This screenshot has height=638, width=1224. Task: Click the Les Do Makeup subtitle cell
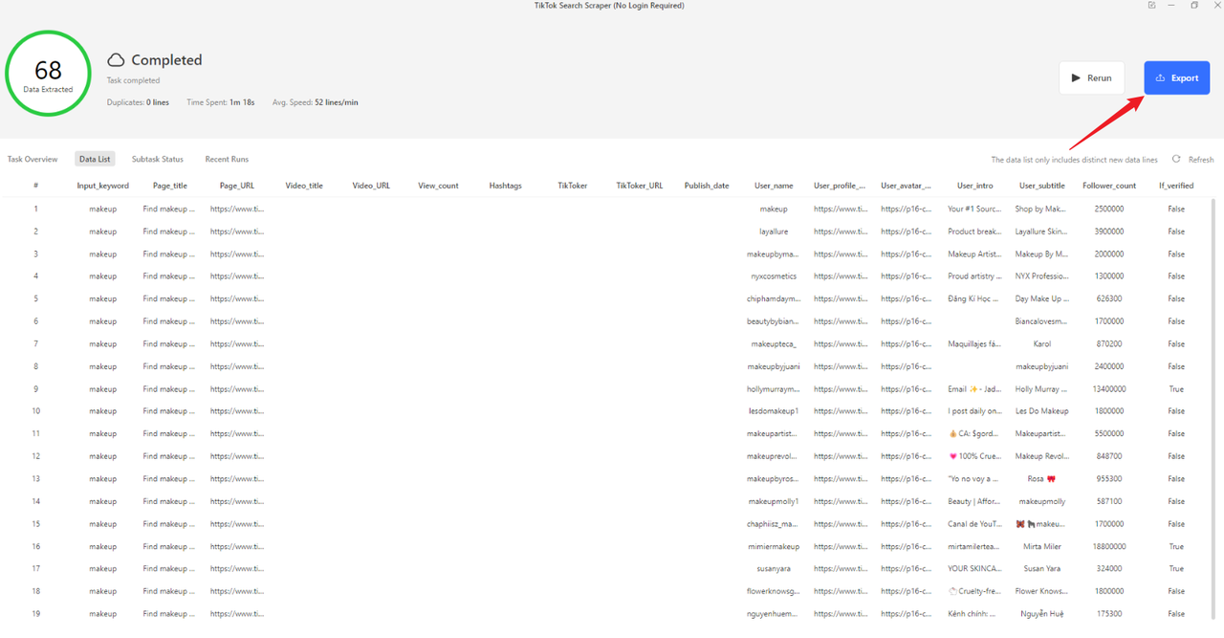[x=1042, y=411]
